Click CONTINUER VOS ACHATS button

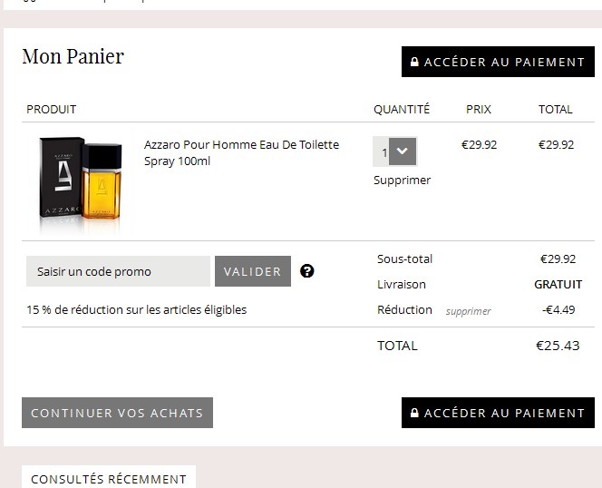coord(117,413)
